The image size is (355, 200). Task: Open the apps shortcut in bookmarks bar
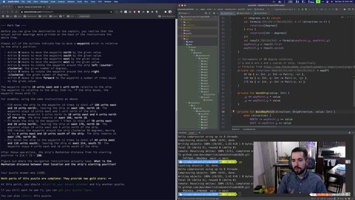point(3,16)
